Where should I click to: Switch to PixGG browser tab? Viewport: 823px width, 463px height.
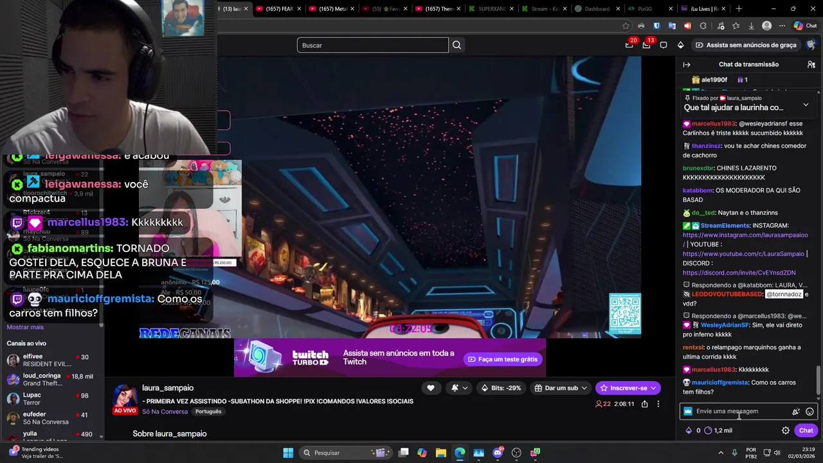649,8
